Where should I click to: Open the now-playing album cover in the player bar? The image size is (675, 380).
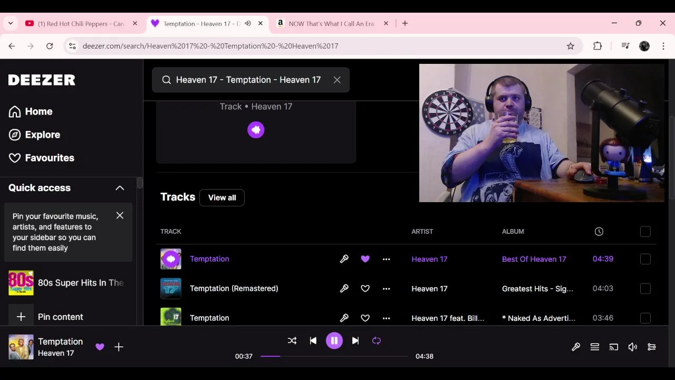[21, 347]
